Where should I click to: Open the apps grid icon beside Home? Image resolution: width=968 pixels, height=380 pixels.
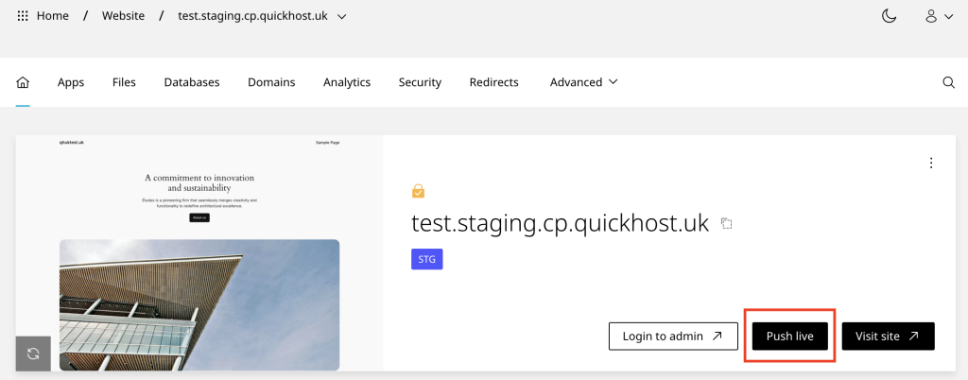23,16
